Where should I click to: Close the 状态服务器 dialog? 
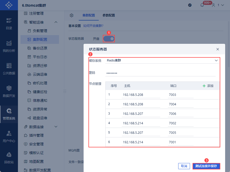point(218,49)
